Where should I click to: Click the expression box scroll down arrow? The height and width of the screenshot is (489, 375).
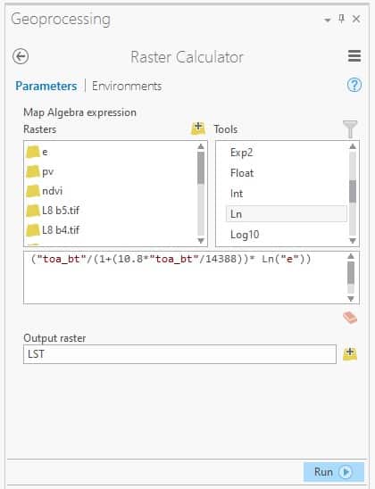(351, 299)
